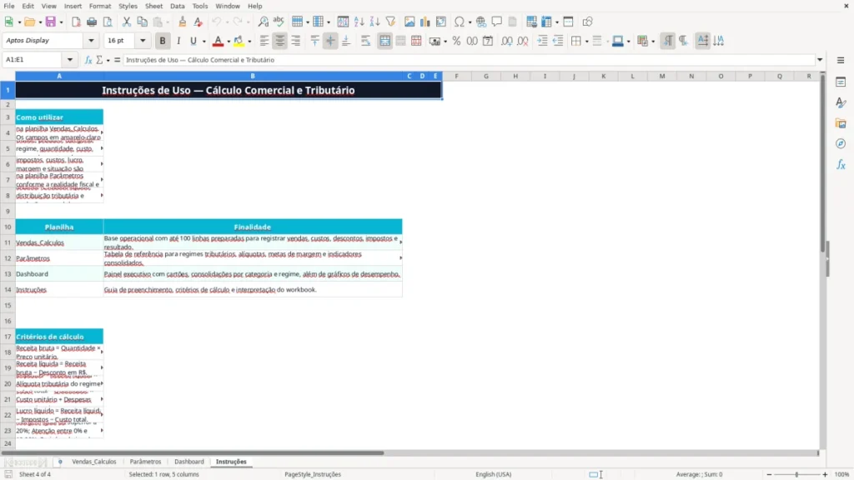Click the Save document icon
Viewport: 854px width, 480px height.
(51, 22)
